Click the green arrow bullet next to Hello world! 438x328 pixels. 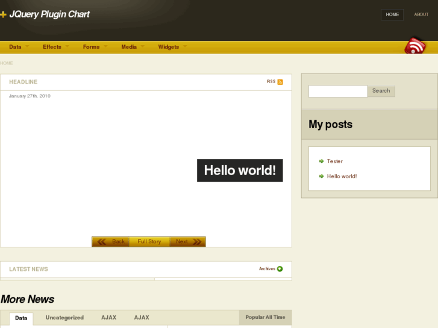click(322, 176)
